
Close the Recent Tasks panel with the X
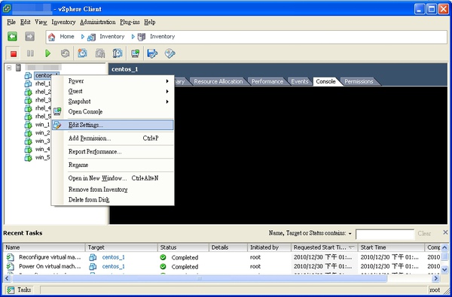[445, 232]
